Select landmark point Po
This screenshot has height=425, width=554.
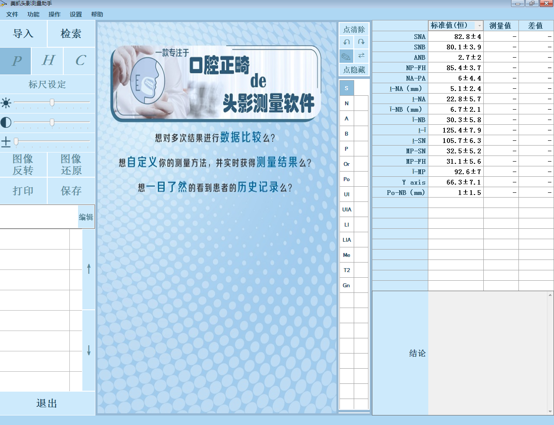point(346,179)
